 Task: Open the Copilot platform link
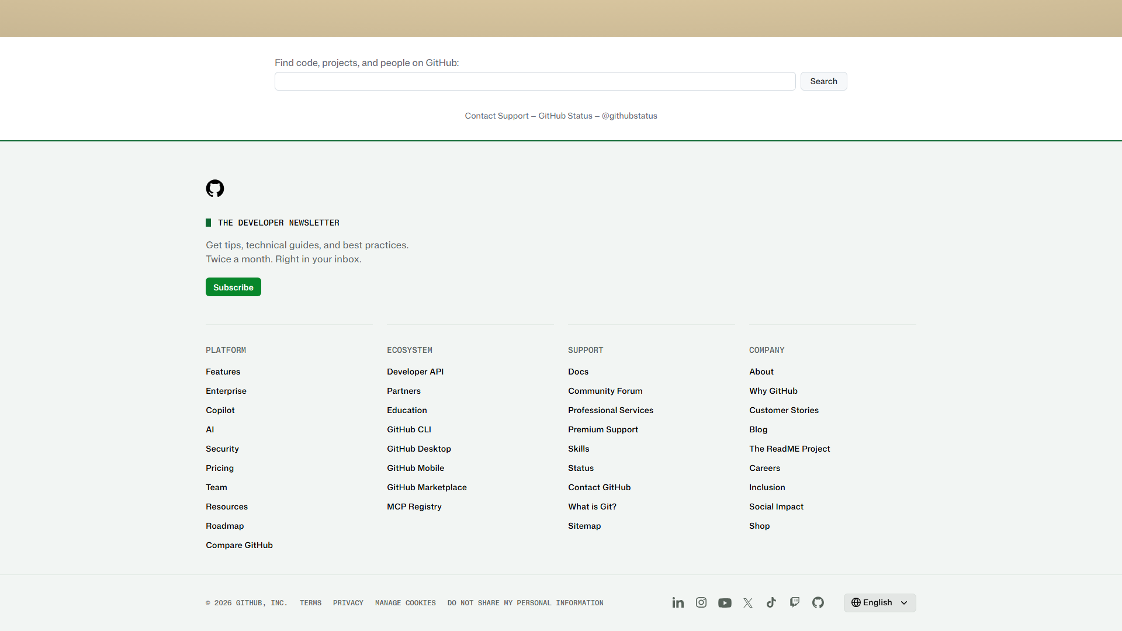[x=220, y=410]
